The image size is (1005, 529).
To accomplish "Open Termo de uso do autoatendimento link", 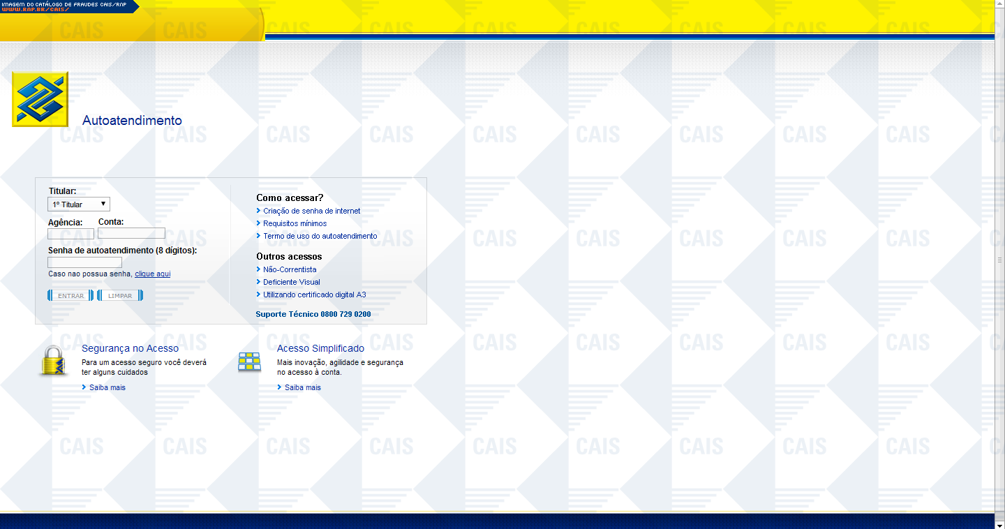I will coord(320,236).
